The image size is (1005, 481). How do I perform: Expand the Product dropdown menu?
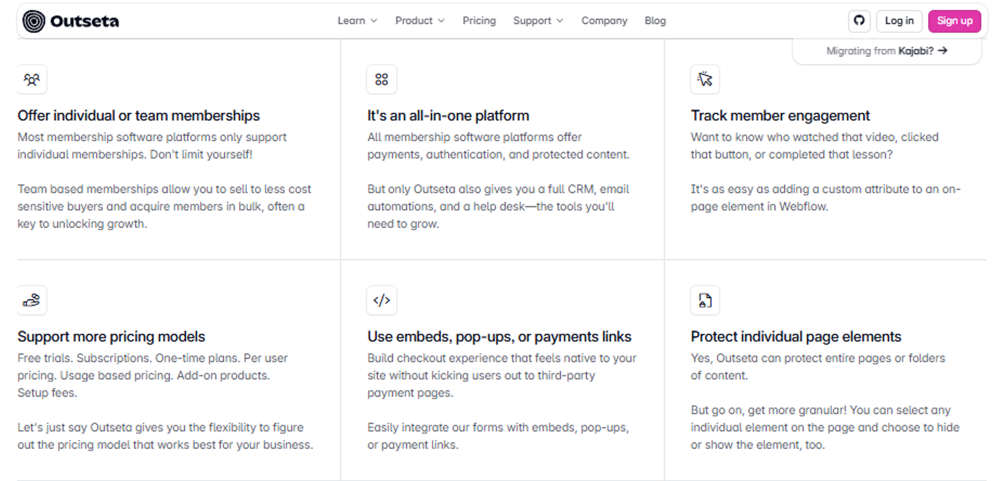420,21
